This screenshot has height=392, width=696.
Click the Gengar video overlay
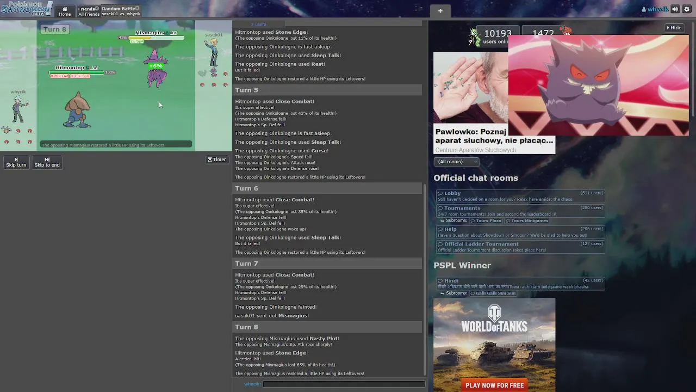tap(598, 85)
